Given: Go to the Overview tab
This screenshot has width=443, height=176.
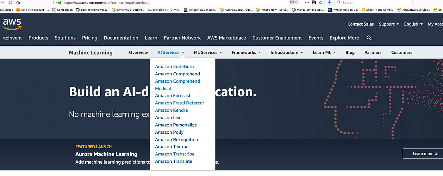Looking at the screenshot, I should [138, 52].
